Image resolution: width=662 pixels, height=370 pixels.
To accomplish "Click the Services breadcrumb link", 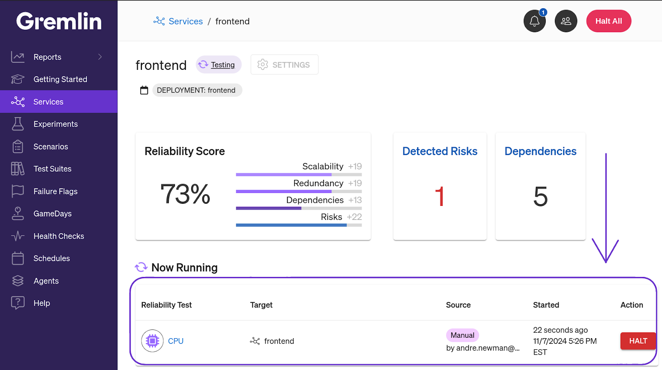I will [186, 21].
